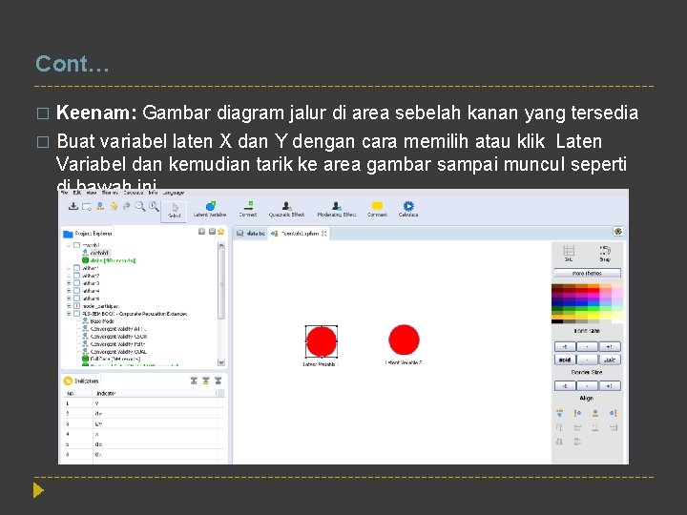
Task: Add a Comment with the yellow bubble tool
Action: (x=377, y=209)
